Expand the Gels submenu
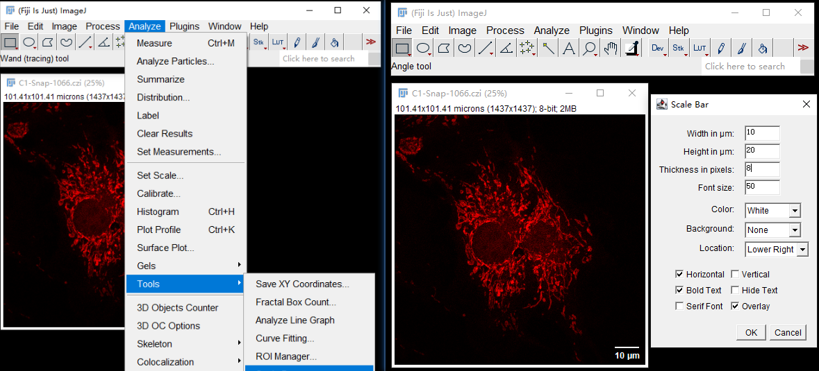819x371 pixels. [185, 266]
